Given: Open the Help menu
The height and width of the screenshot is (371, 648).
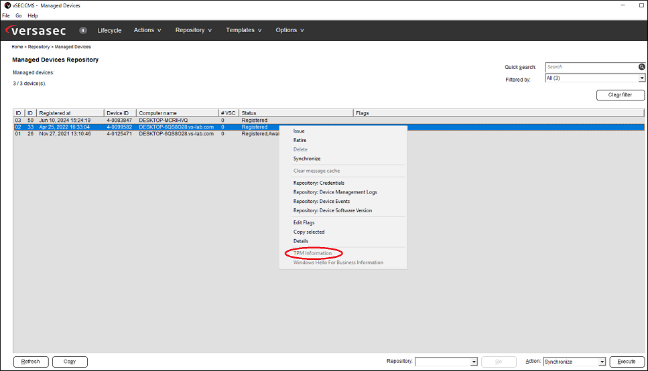Looking at the screenshot, I should point(33,15).
